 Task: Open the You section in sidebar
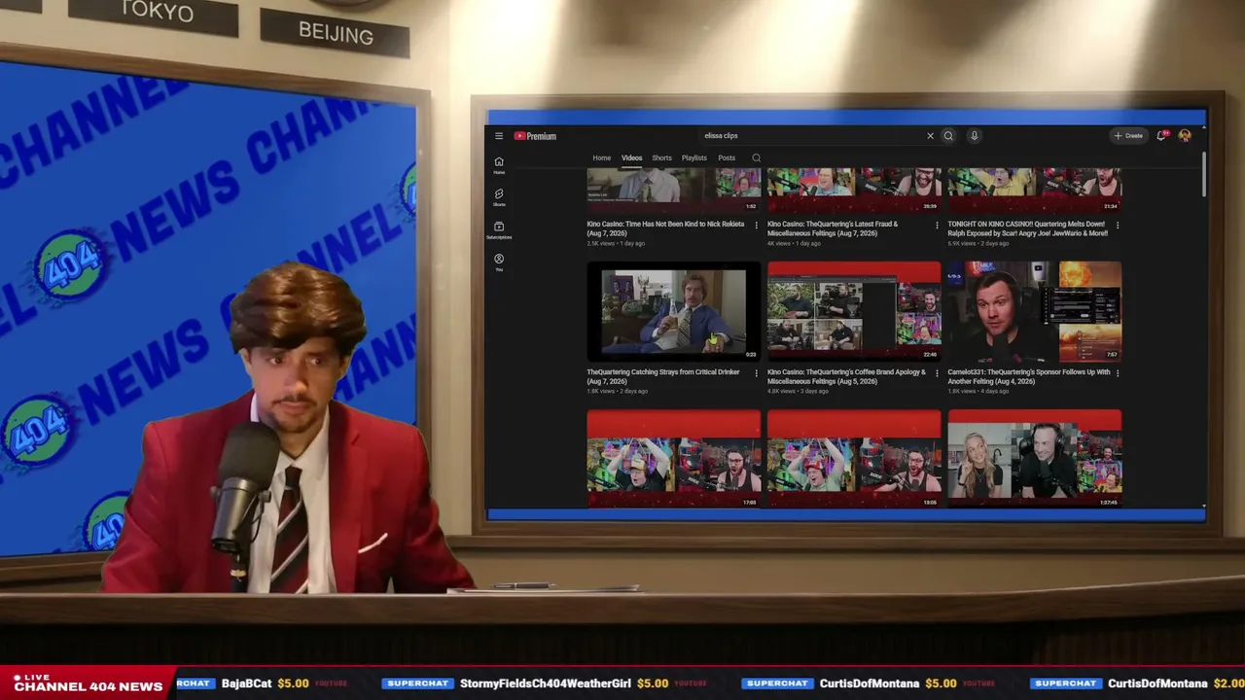(499, 262)
